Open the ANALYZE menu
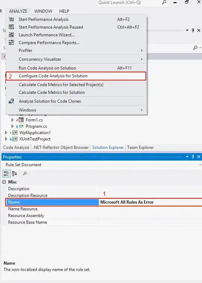 (18, 11)
